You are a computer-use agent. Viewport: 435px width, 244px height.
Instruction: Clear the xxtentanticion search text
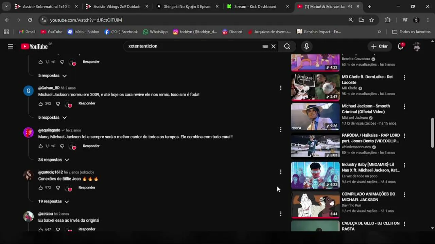point(273,46)
